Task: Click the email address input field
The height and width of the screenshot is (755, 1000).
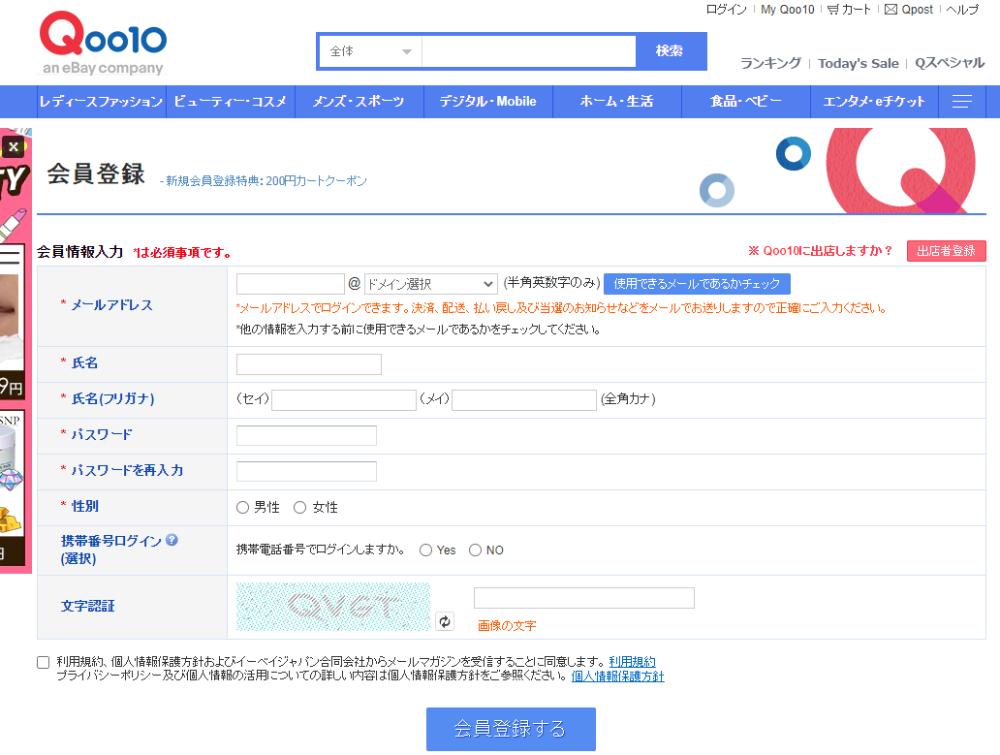Action: [291, 283]
